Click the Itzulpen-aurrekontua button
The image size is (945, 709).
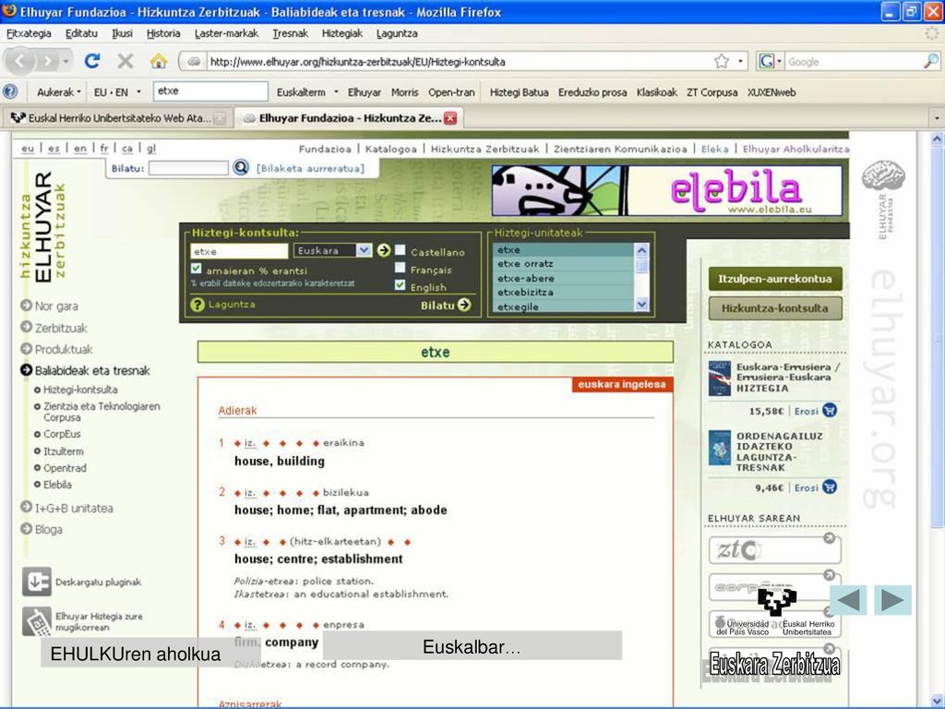click(774, 279)
